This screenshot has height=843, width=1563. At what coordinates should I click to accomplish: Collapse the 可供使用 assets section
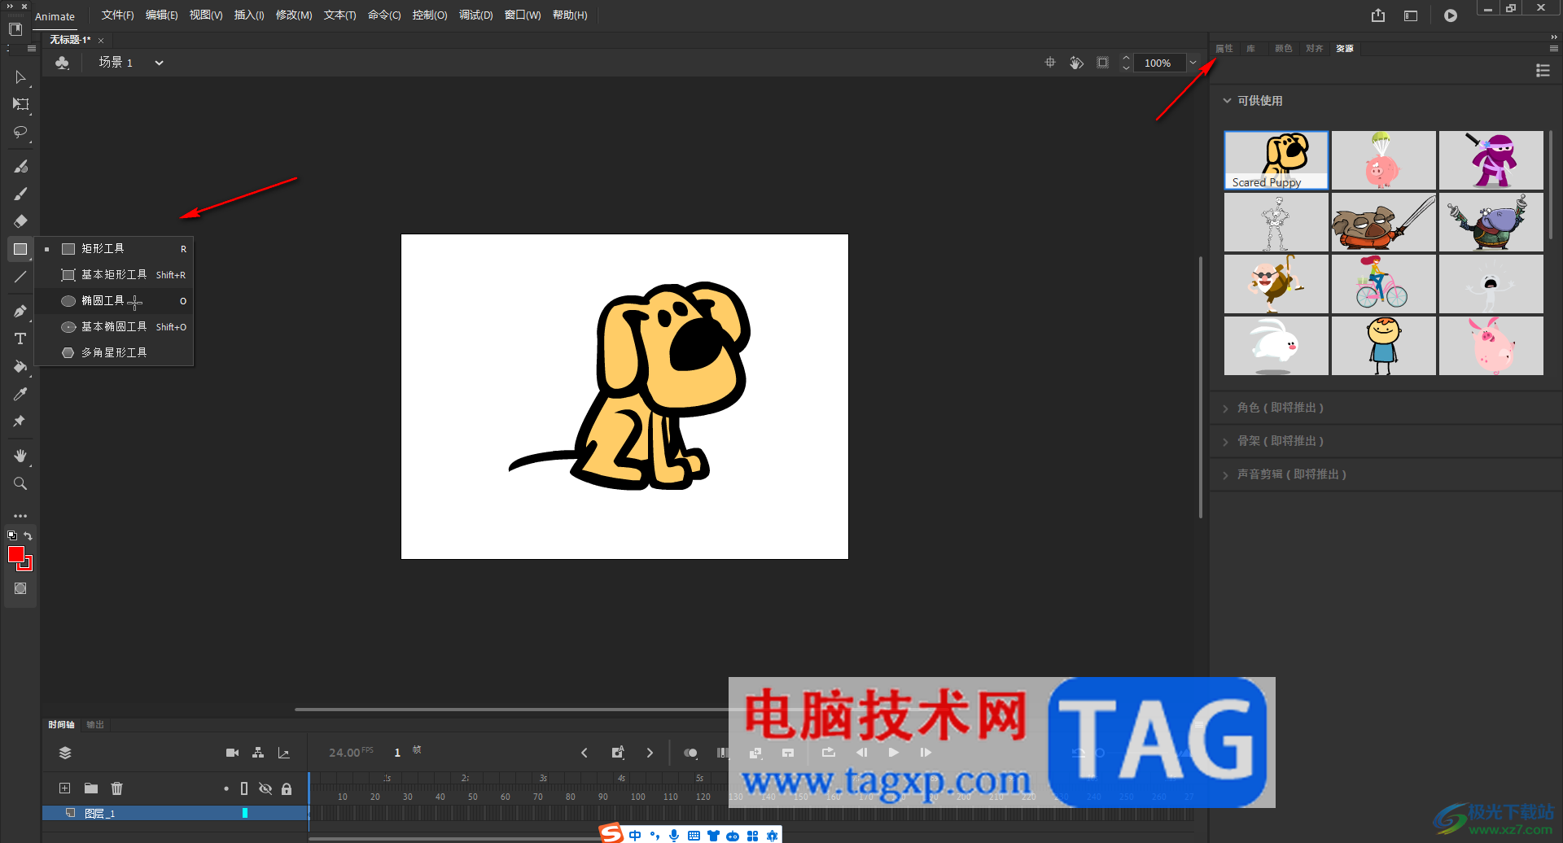(x=1228, y=101)
